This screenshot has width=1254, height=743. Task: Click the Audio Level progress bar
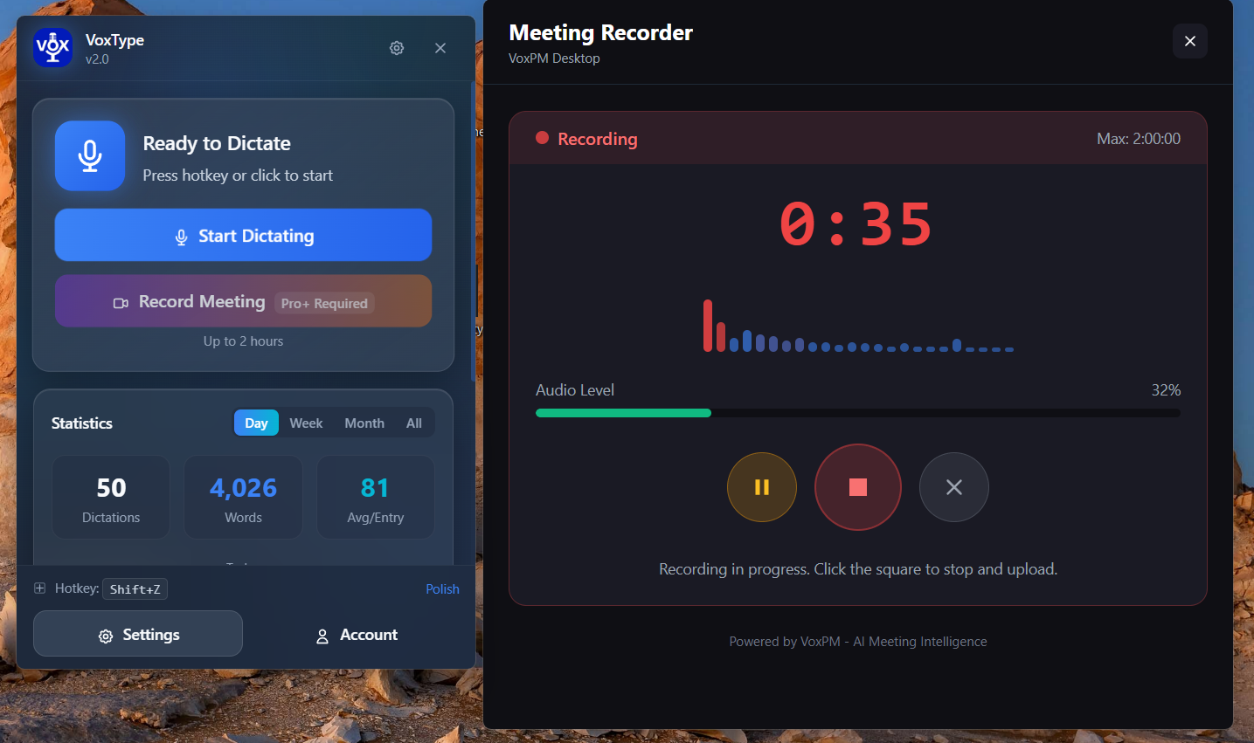coord(857,412)
